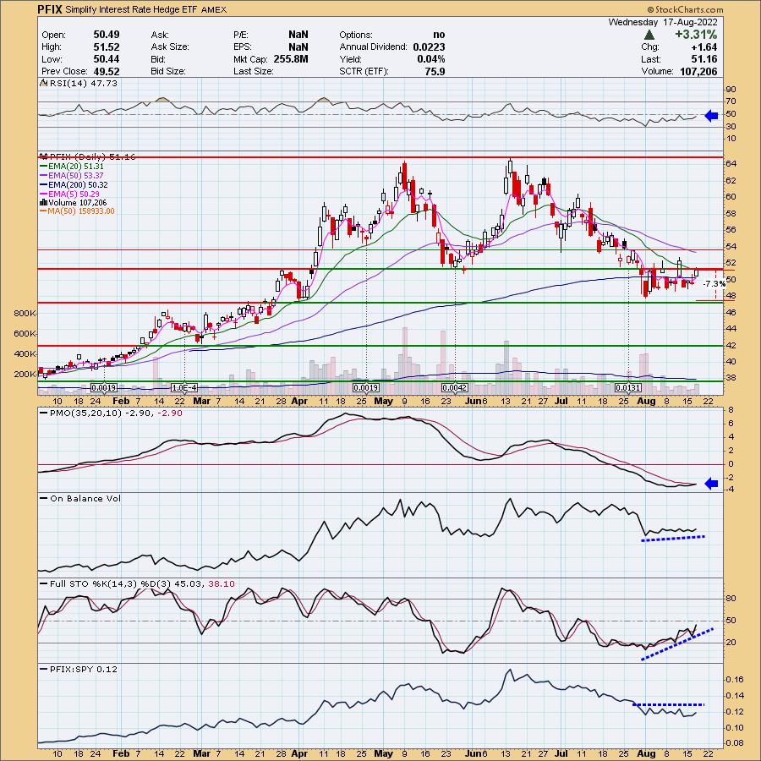Click the PFIX ticker symbol in header
Screen dimensions: 761x761
pyautogui.click(x=50, y=9)
